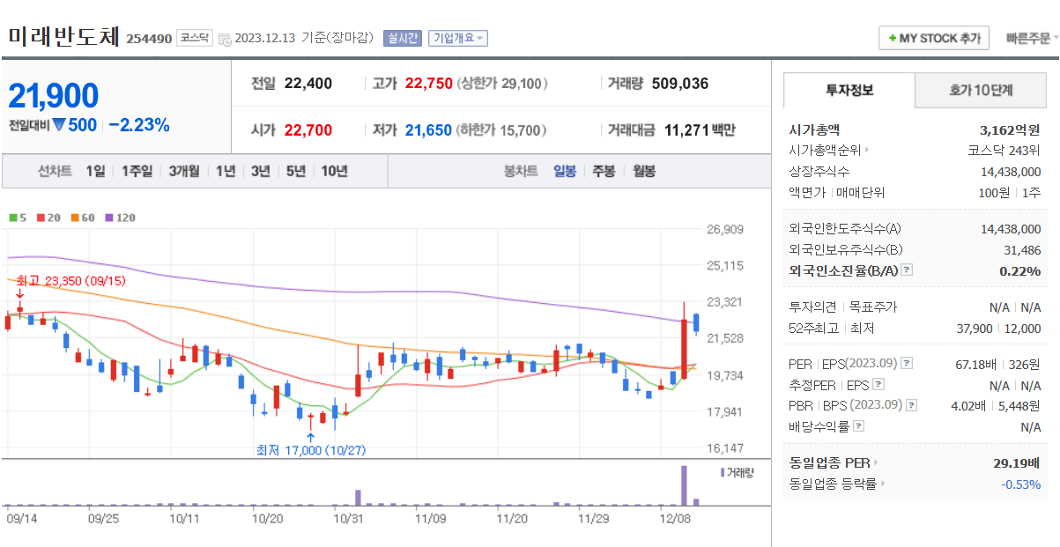Click the 시가 value 22,700
Image resolution: width=1060 pixels, height=547 pixels.
308,130
